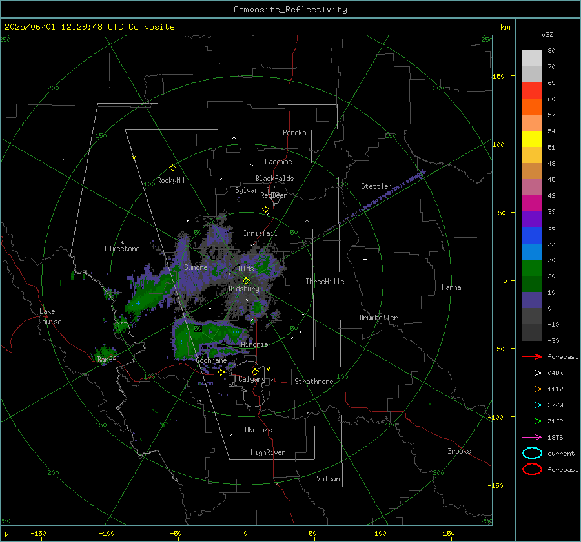Click the yellow diamond marker beside RockyMH
The height and width of the screenshot is (542, 581).
click(x=172, y=168)
